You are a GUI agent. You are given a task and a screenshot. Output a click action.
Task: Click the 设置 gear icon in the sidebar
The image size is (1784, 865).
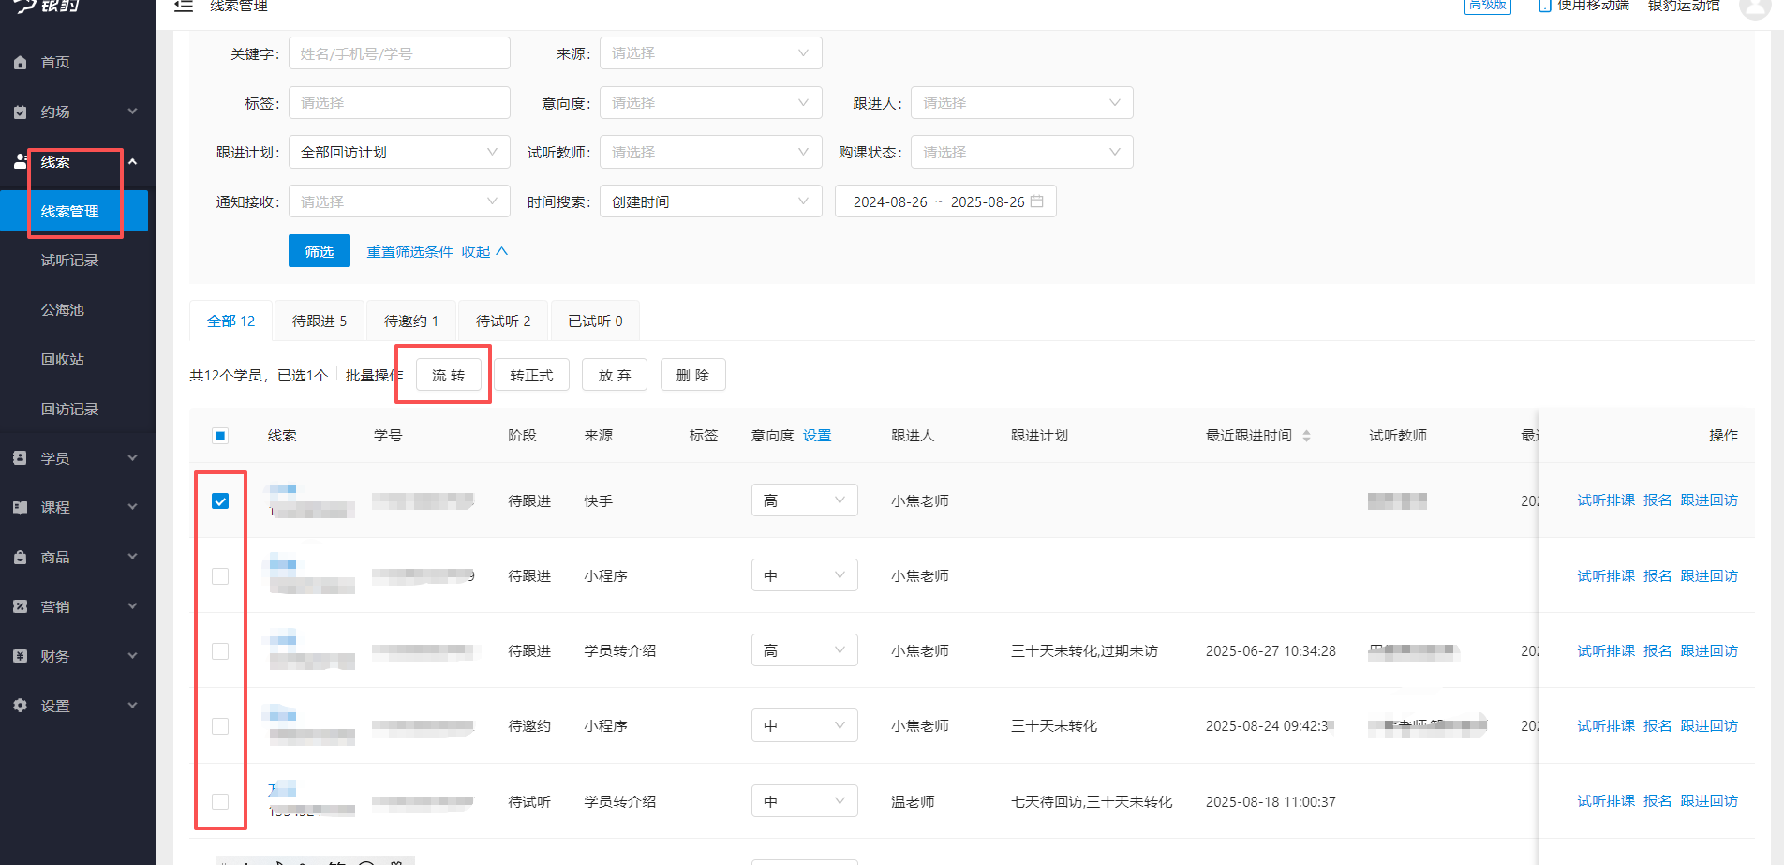(x=22, y=706)
